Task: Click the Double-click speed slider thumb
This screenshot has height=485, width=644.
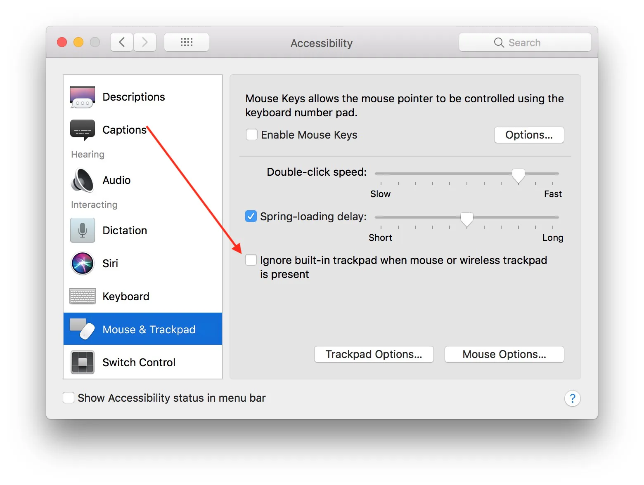Action: coord(519,176)
